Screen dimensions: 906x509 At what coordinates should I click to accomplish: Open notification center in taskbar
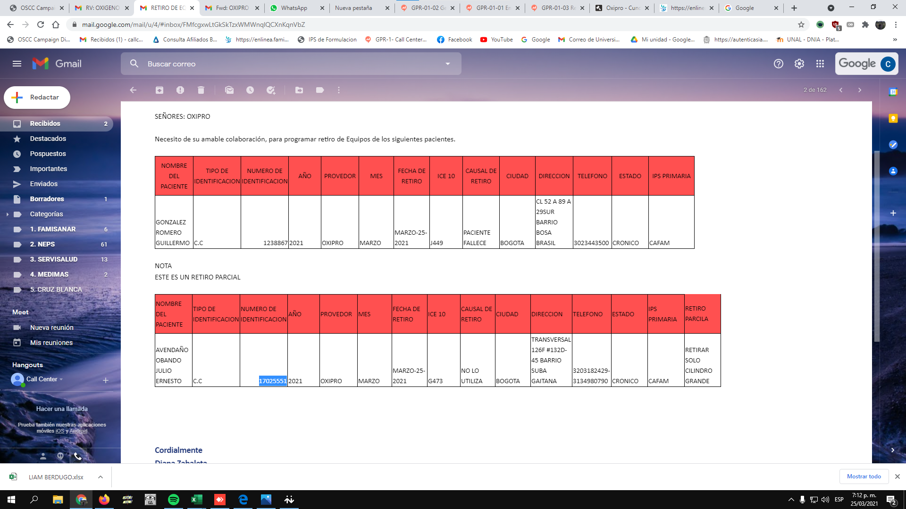(x=891, y=500)
